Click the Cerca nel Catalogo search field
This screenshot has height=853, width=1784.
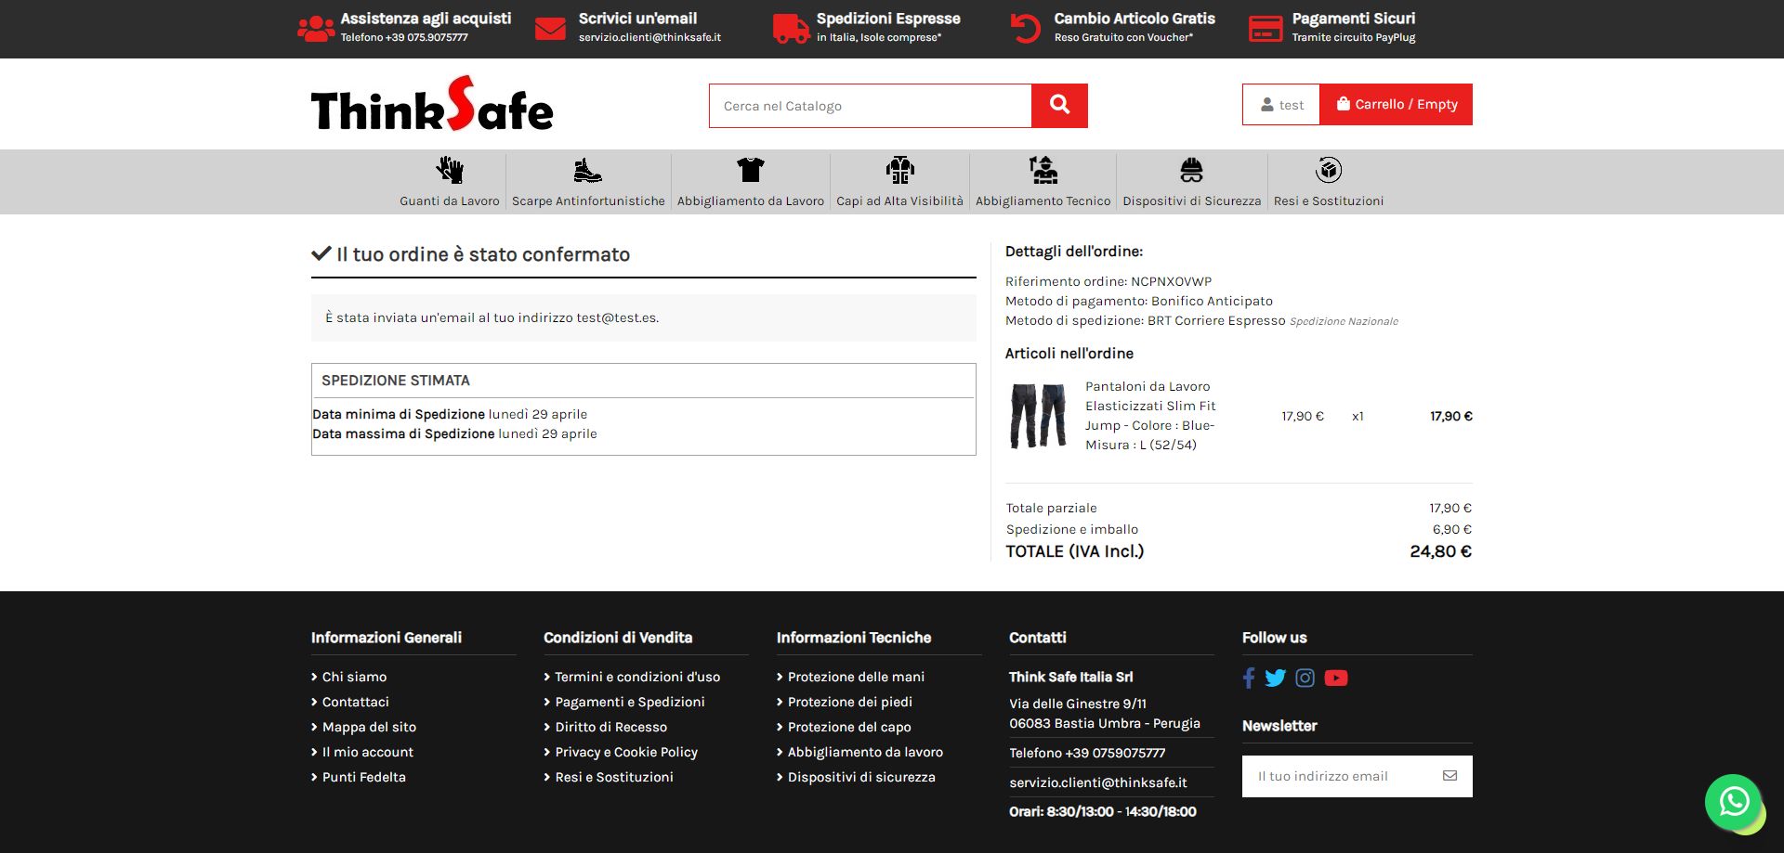pyautogui.click(x=871, y=106)
